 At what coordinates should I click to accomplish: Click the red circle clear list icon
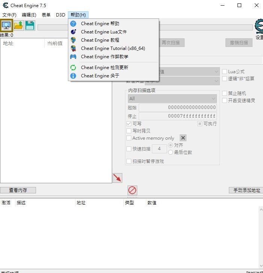tap(132, 190)
